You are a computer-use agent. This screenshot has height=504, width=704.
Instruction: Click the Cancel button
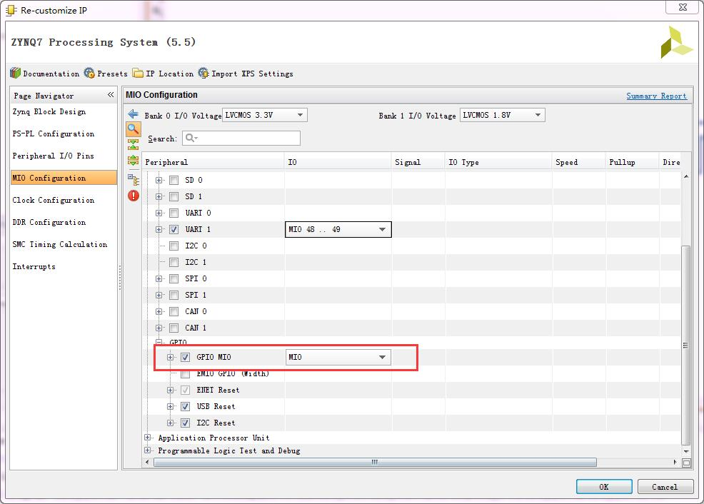[x=665, y=487]
